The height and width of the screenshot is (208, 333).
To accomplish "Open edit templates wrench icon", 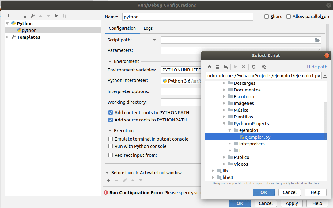I will click(x=32, y=16).
